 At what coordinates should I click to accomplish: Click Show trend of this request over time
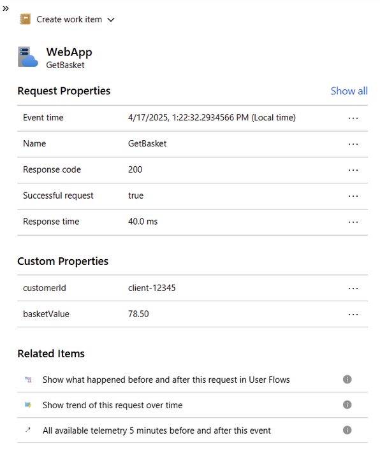(x=112, y=405)
